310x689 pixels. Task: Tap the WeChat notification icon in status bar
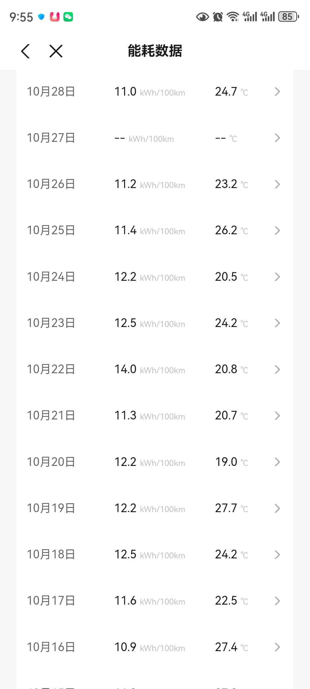(68, 17)
